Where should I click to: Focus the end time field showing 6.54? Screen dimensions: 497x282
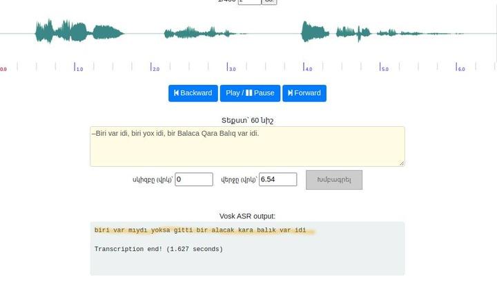point(277,179)
